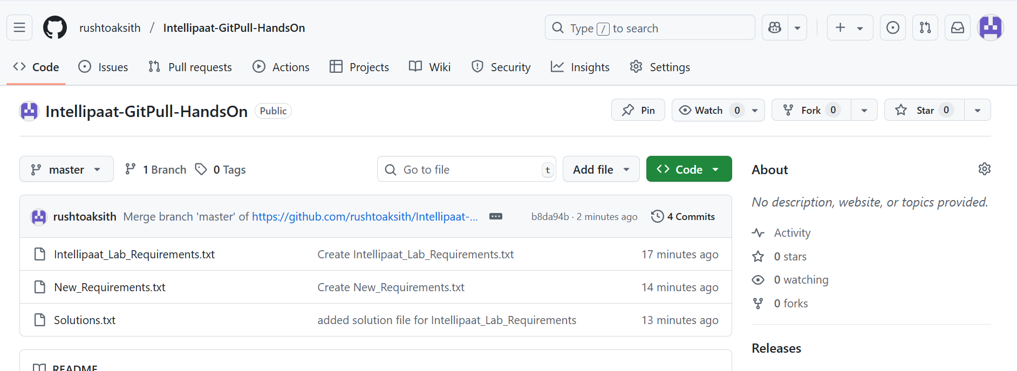Open the notifications inbox icon

click(x=958, y=28)
